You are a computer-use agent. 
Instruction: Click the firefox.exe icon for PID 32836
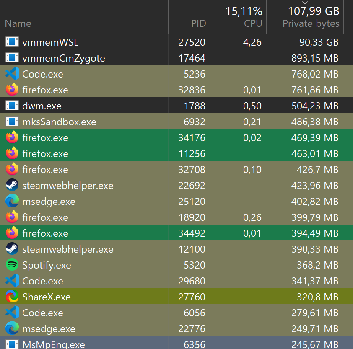tap(12, 89)
